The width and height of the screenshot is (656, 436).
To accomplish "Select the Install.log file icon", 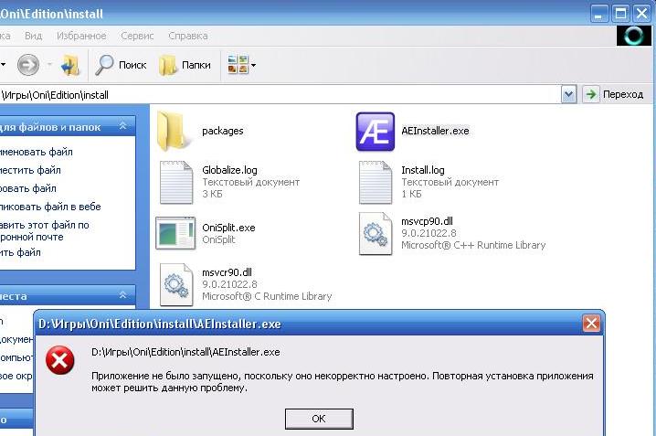I will pyautogui.click(x=375, y=182).
